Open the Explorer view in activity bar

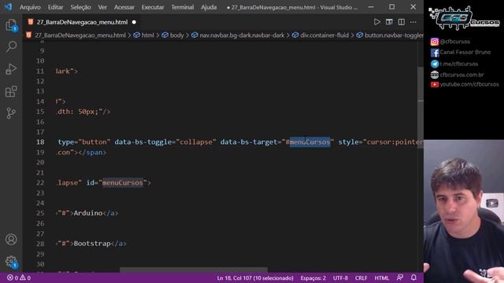[11, 25]
